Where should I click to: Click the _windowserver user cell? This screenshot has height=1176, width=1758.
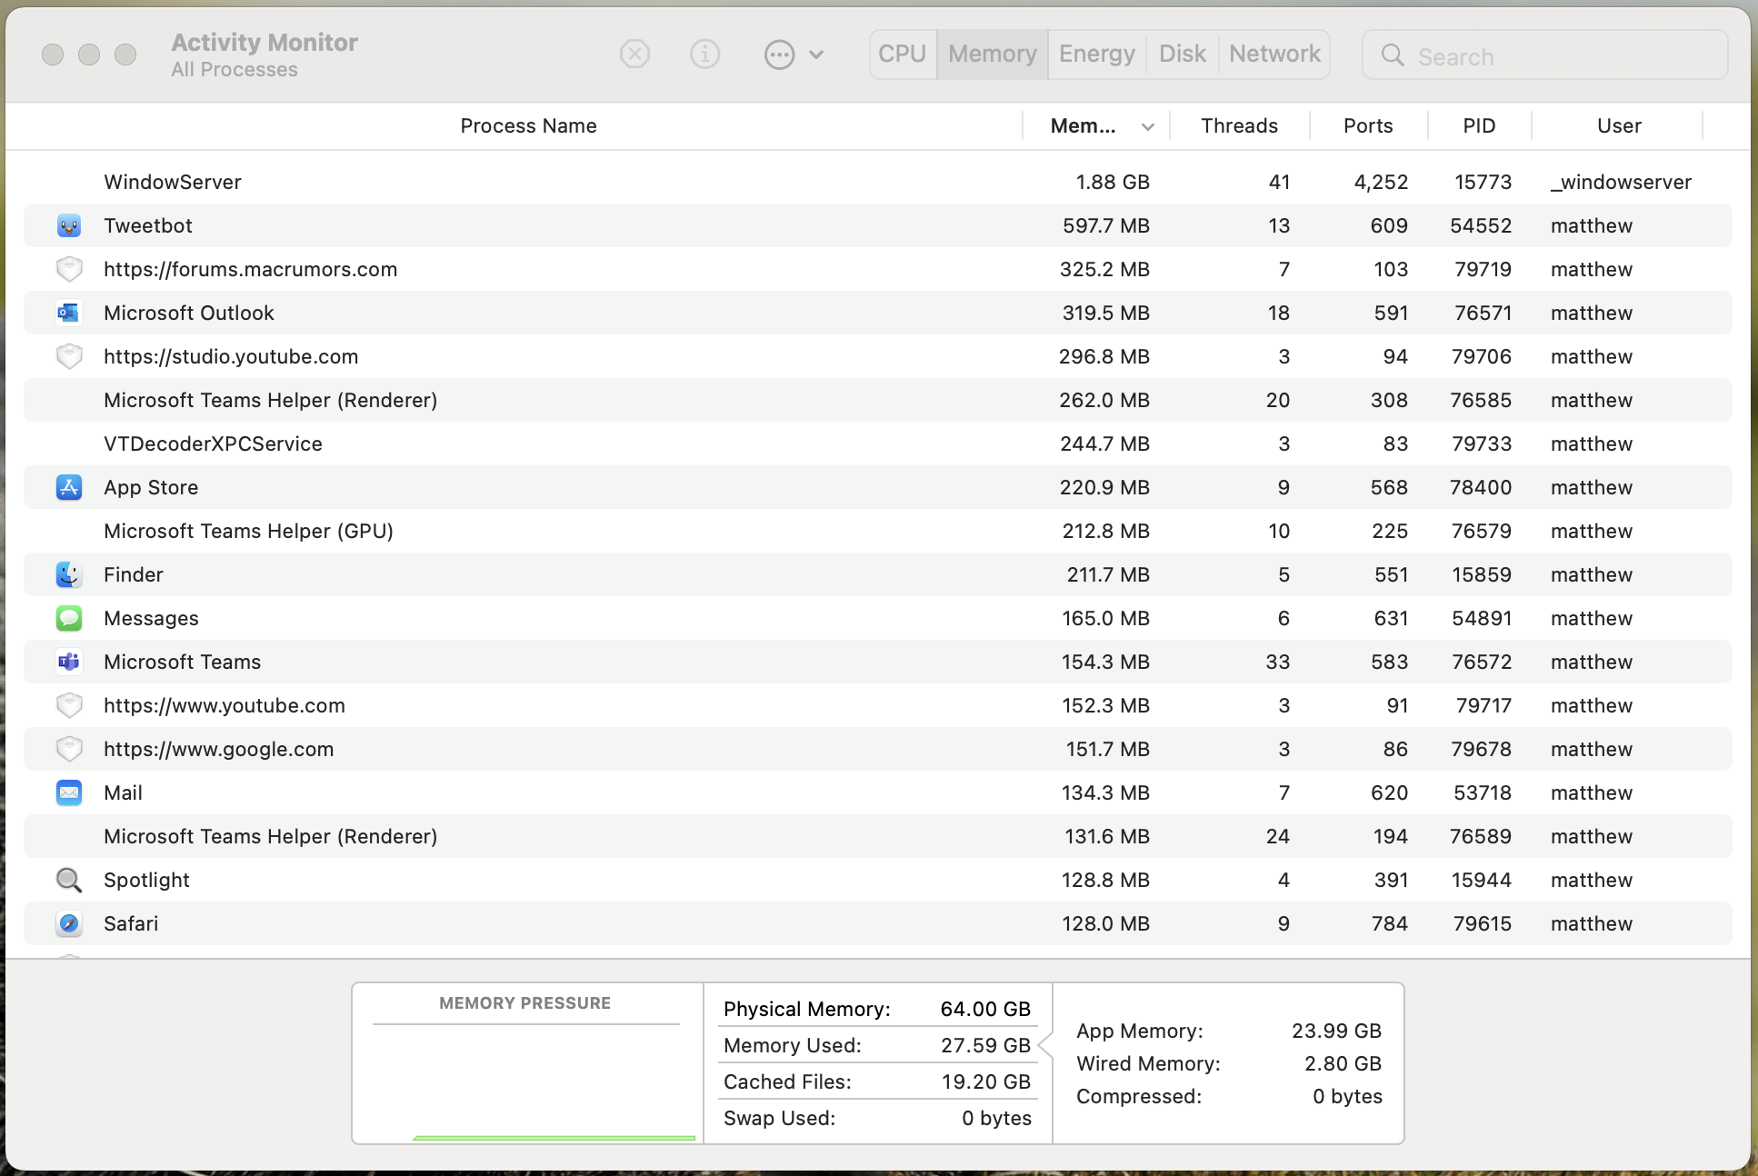click(x=1621, y=182)
